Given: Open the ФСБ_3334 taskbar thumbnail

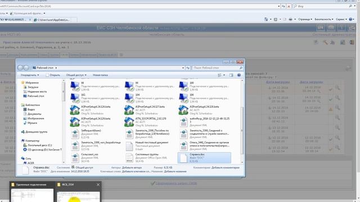Looking at the screenshot, I should point(78,191).
